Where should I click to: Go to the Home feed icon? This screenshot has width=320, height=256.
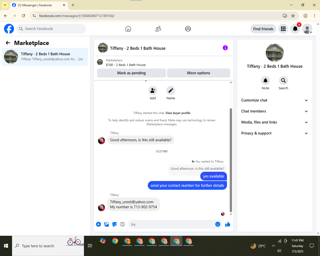128,29
